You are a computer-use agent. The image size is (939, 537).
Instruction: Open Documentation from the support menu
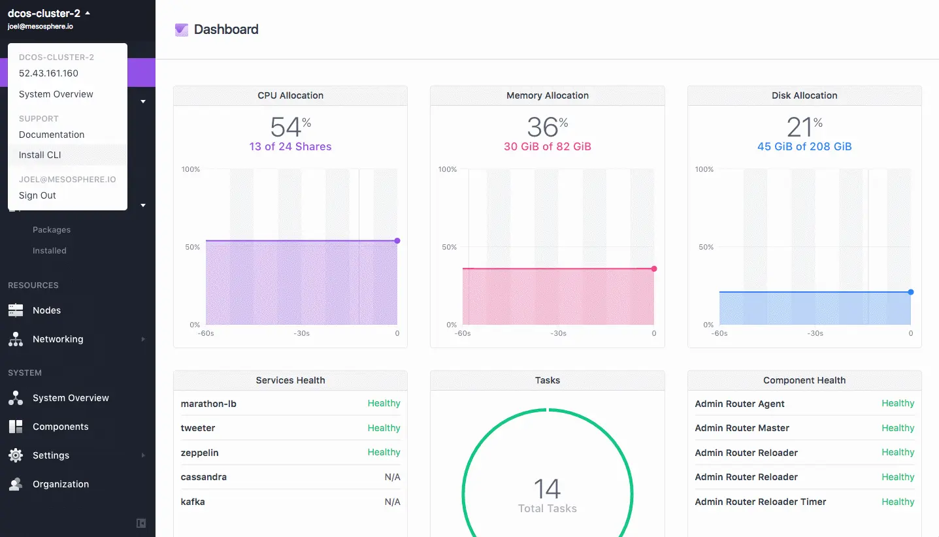tap(52, 135)
